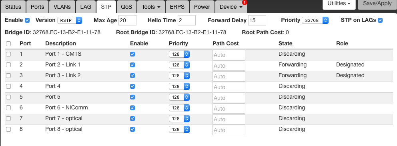Viewport: 397px width, 146px height.
Task: Toggle the global STP Enable checkbox
Action: (x=27, y=20)
